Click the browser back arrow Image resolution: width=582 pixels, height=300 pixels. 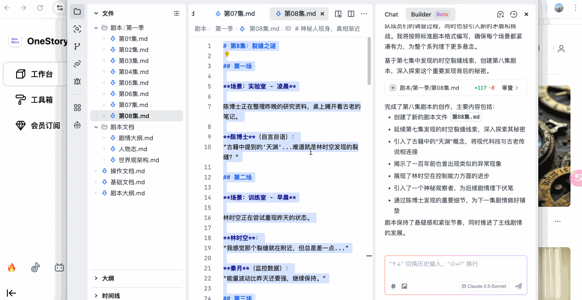pyautogui.click(x=7, y=8)
